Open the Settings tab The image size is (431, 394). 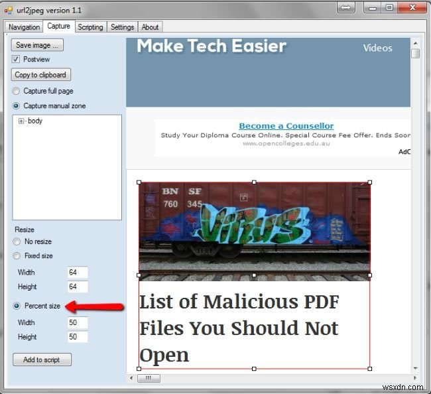(122, 27)
